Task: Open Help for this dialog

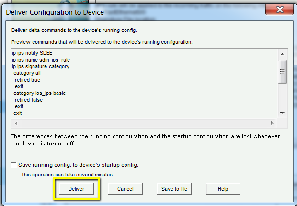Action: click(223, 189)
